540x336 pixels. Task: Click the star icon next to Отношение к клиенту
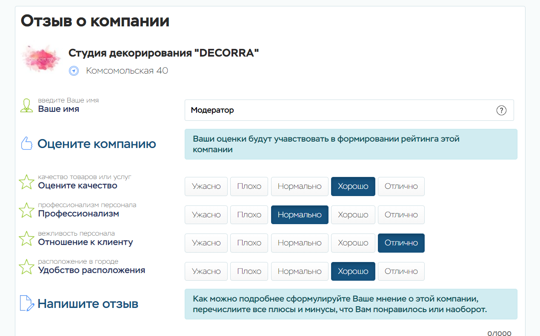point(27,239)
